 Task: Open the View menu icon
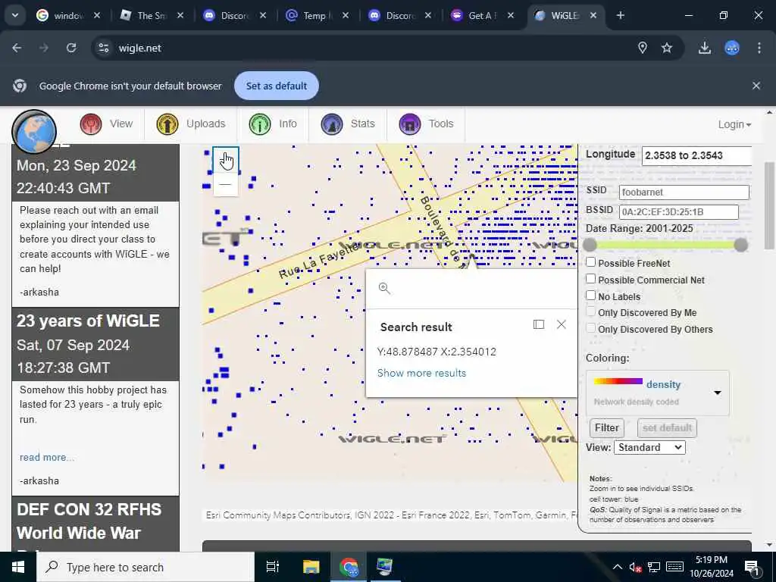(91, 124)
